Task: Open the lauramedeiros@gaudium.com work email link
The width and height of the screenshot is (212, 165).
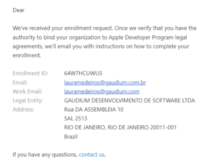Action: click(x=102, y=92)
